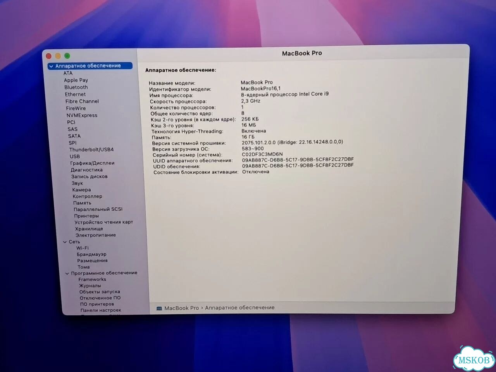Screen dimensions: 496x372
Task: Show PCI device information
Action: [71, 122]
